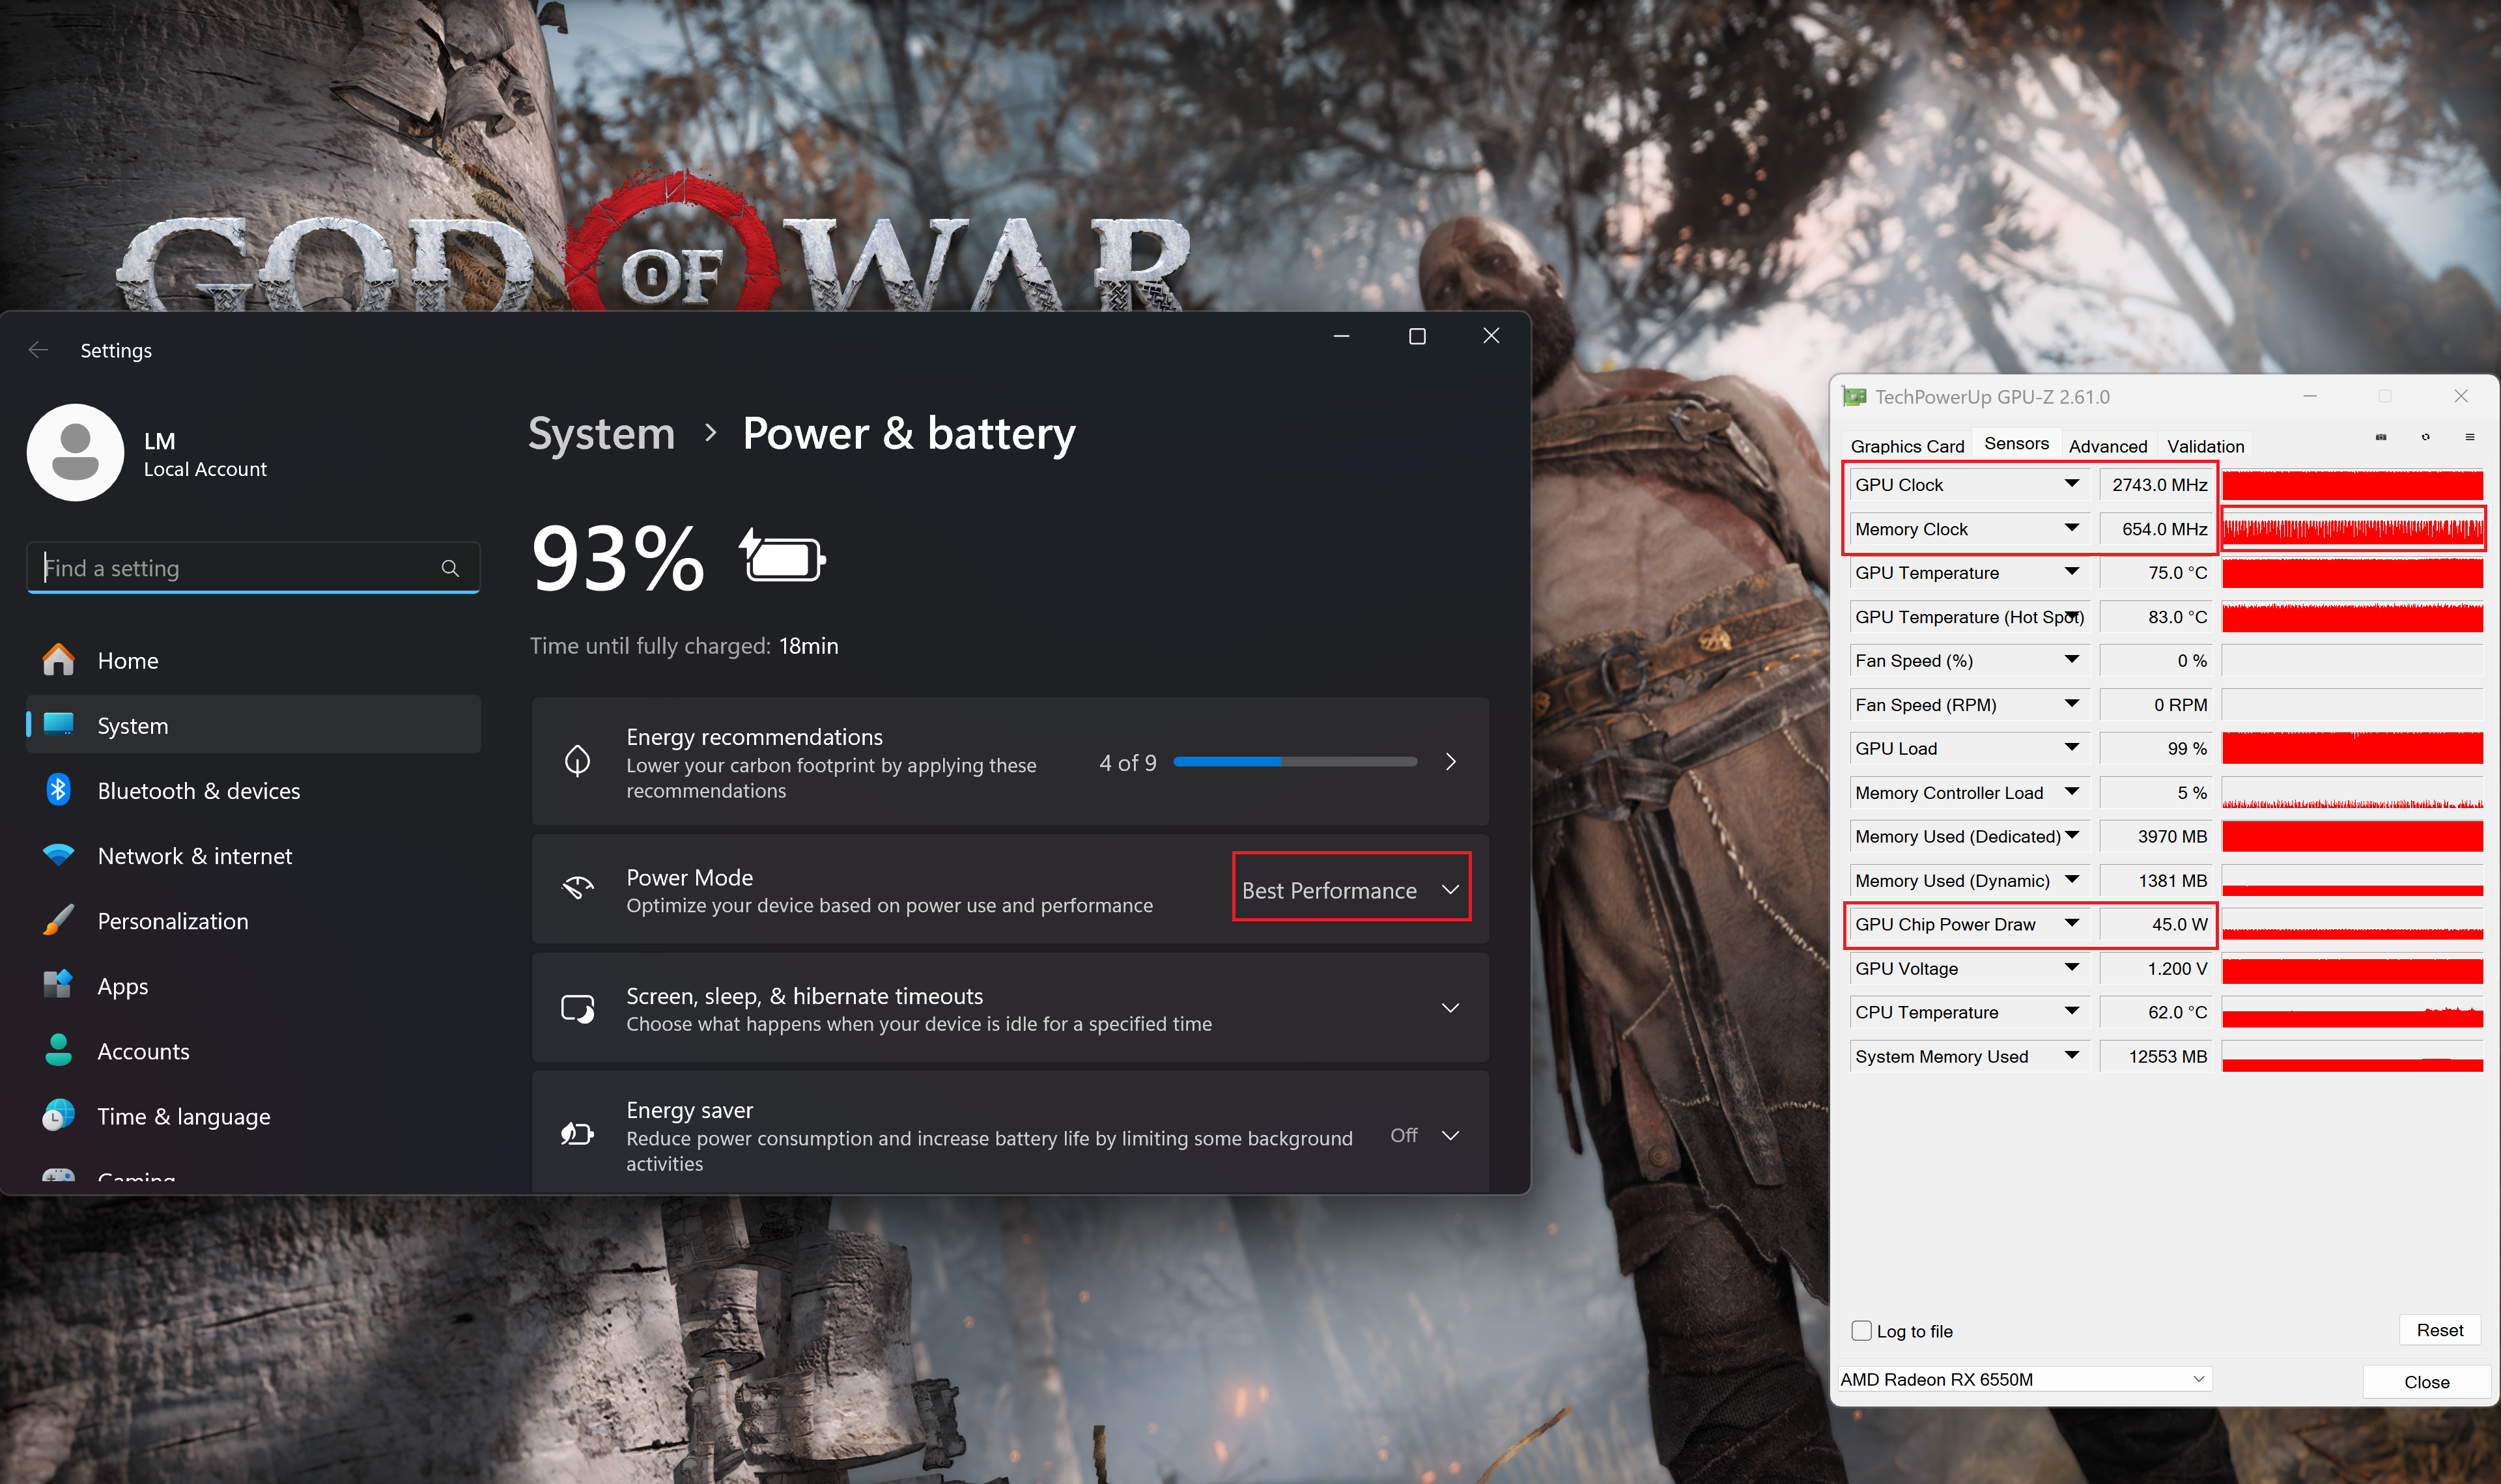Click the Energy saver Off status
Screen dimensions: 2501x1484
(1404, 1135)
